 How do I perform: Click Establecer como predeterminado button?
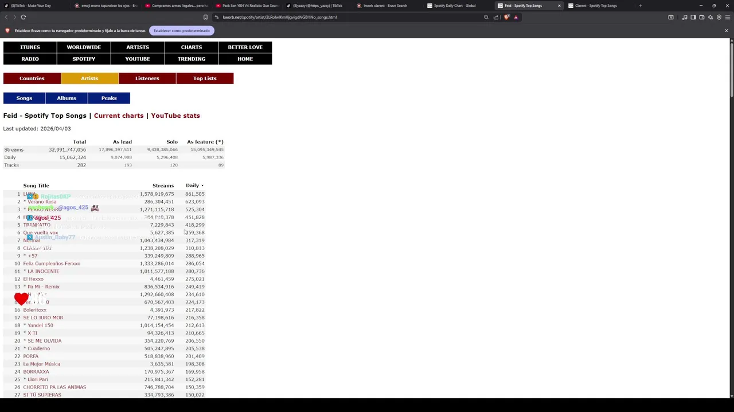coord(181,30)
